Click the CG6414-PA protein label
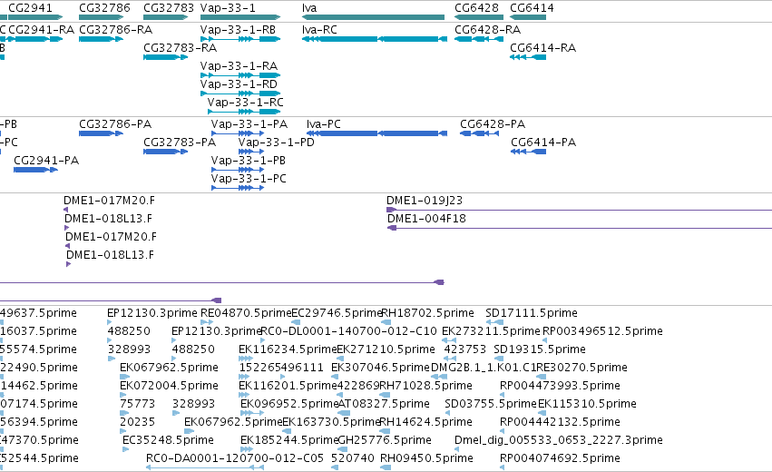 point(543,143)
